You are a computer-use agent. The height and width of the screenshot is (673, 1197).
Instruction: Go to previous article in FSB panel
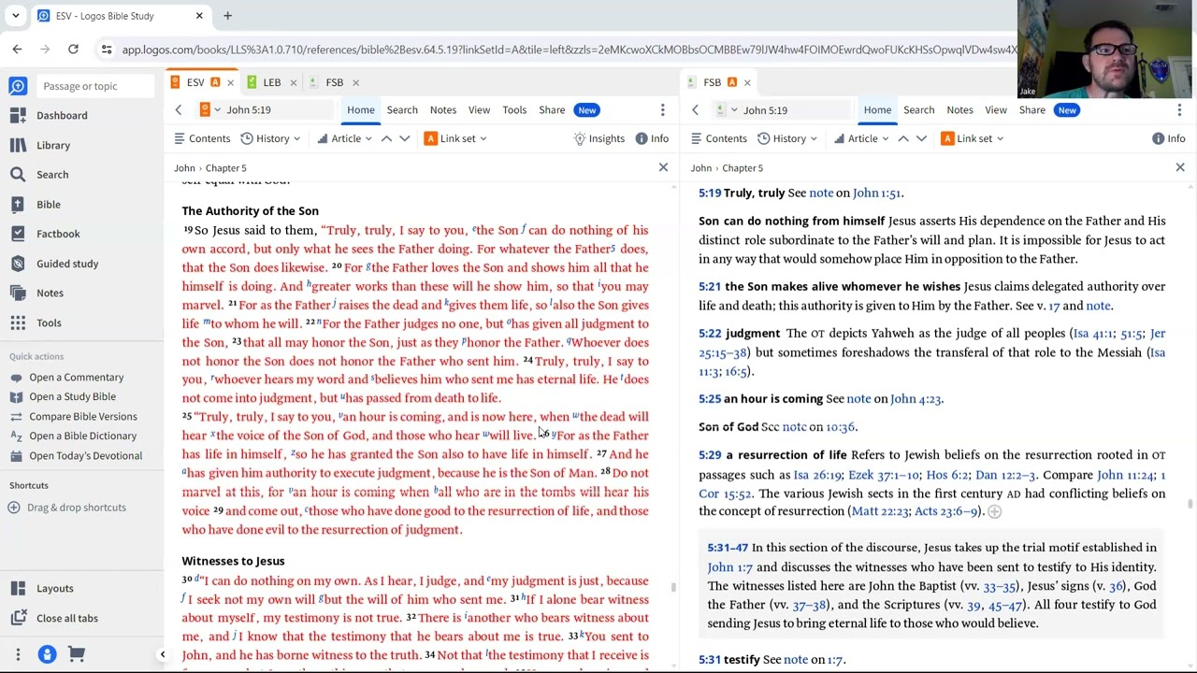(x=903, y=138)
